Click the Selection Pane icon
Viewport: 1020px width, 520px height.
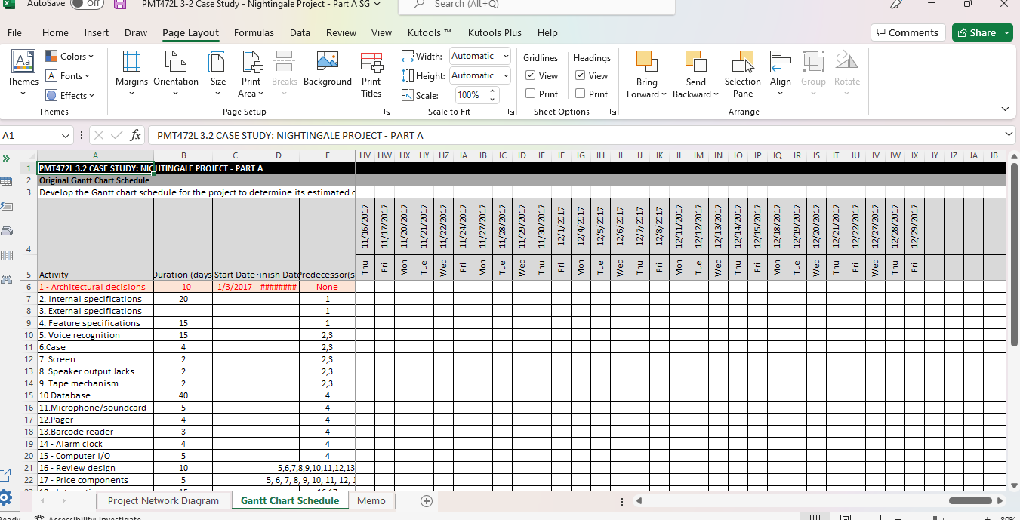742,73
